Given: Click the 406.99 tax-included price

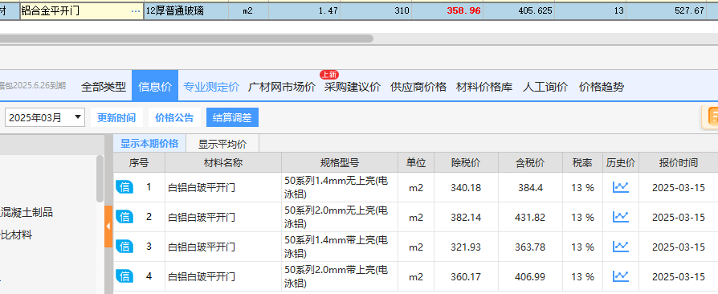Looking at the screenshot, I should (530, 276).
